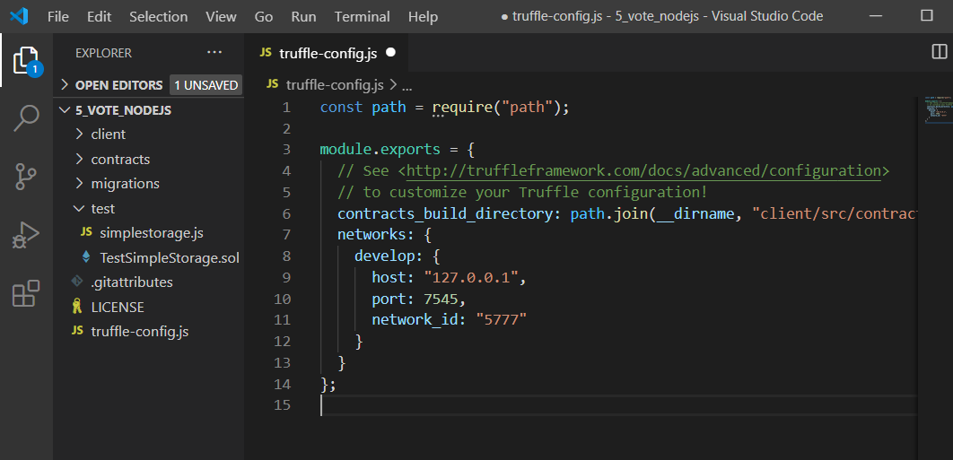Click the Visual Studio Code logo icon
This screenshot has width=953, height=460.
pyautogui.click(x=19, y=16)
